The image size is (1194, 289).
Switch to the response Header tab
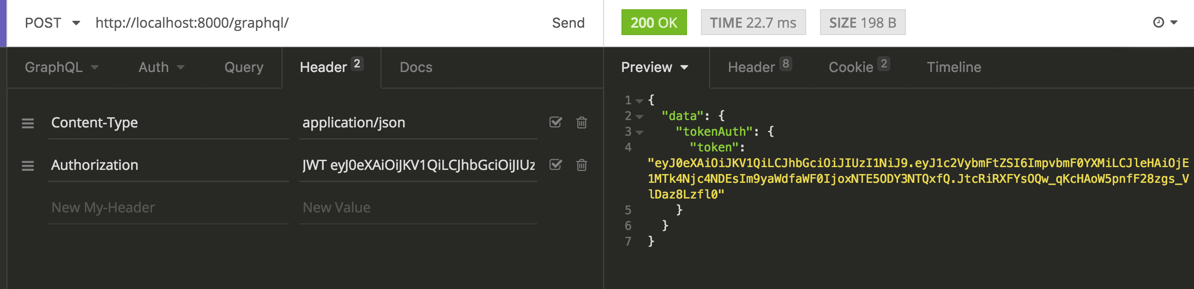tap(759, 67)
